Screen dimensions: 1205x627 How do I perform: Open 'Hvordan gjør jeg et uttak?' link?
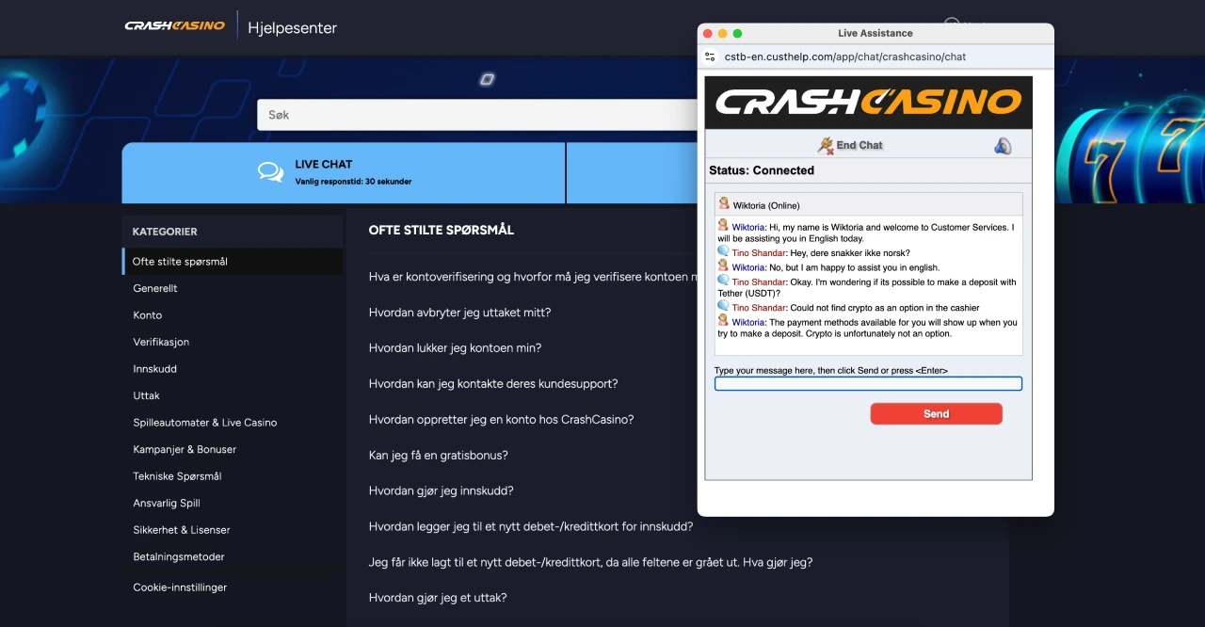(438, 598)
